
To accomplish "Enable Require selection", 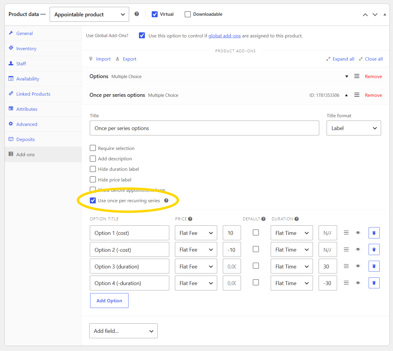I will tap(93, 148).
